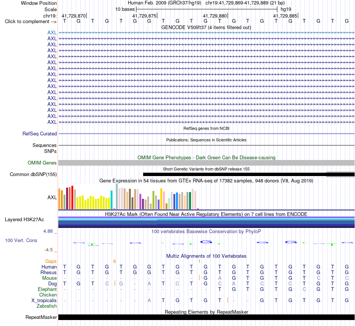Viewport: 355px width, 326px height.
Task: Click the H3K27Ac Mark ENCODE track title
Action: [x=206, y=214]
